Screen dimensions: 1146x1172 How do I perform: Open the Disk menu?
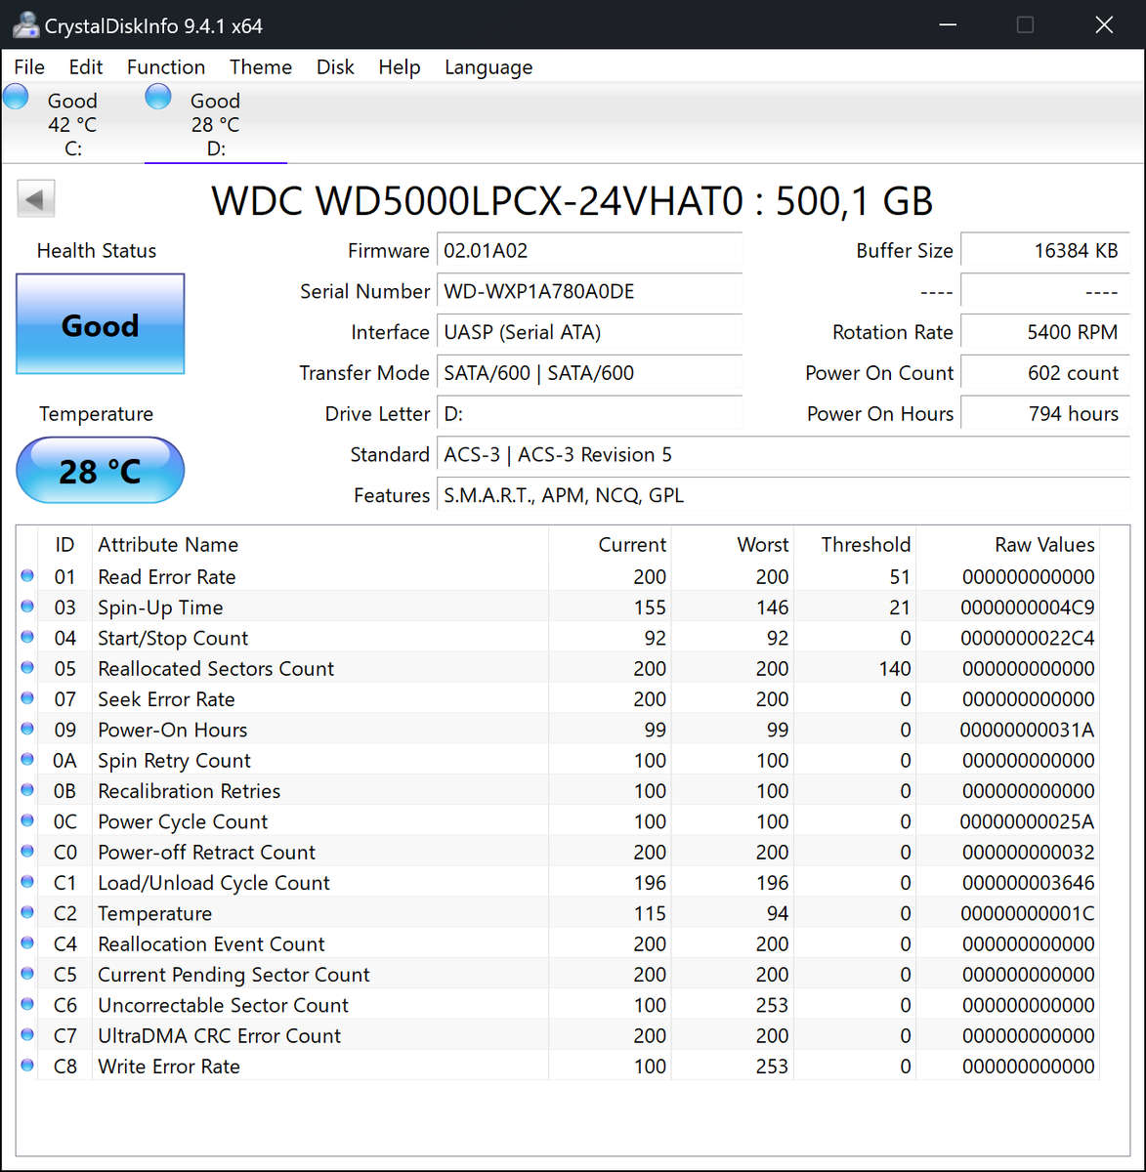coord(335,66)
